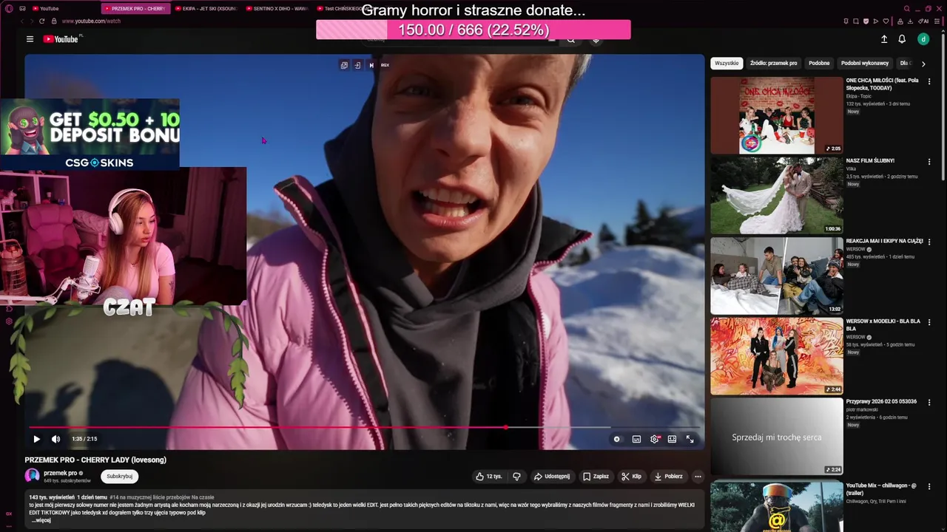Open options menu for Przyprawy 2026 video
The image size is (947, 532).
point(929,403)
